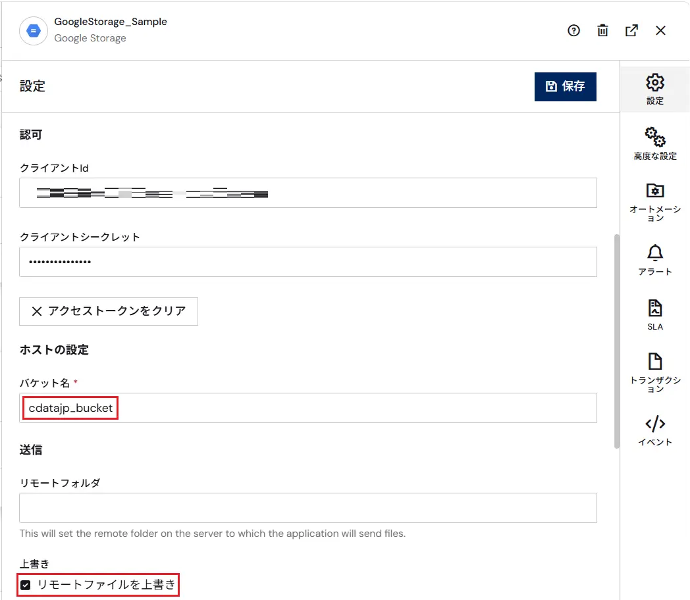Image resolution: width=690 pixels, height=600 pixels.
Task: Open トランザクション tab
Action: click(655, 373)
